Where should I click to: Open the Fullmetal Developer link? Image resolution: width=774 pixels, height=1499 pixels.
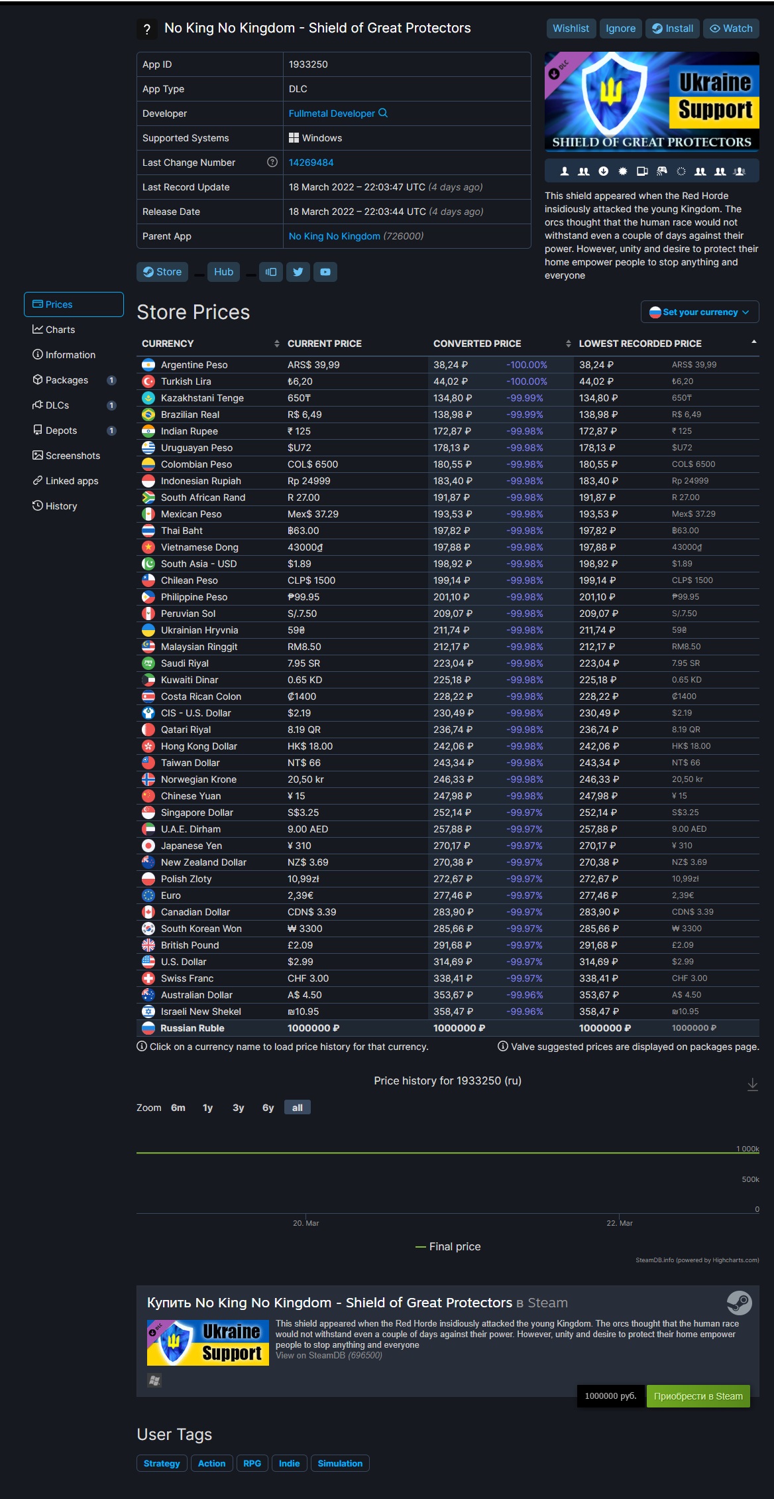coord(331,113)
